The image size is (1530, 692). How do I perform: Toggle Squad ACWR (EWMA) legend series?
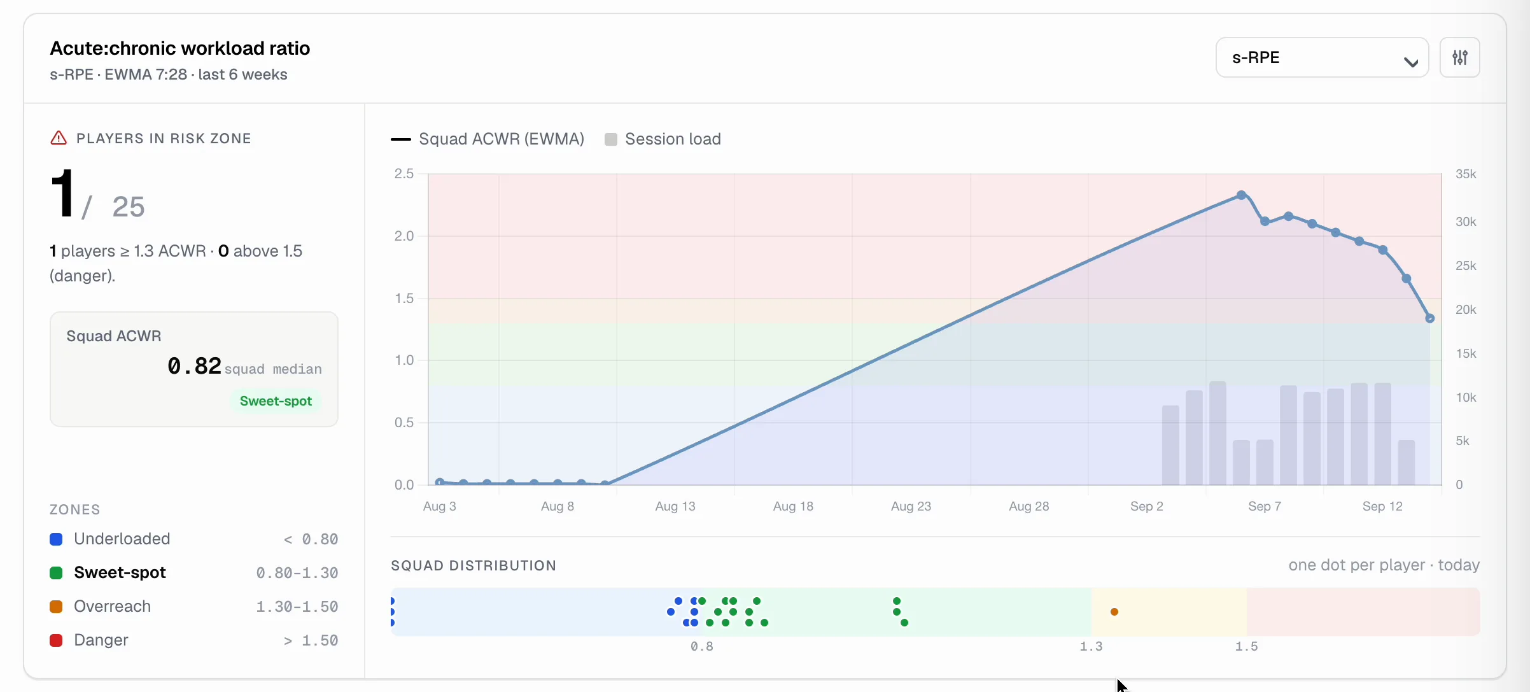[488, 139]
